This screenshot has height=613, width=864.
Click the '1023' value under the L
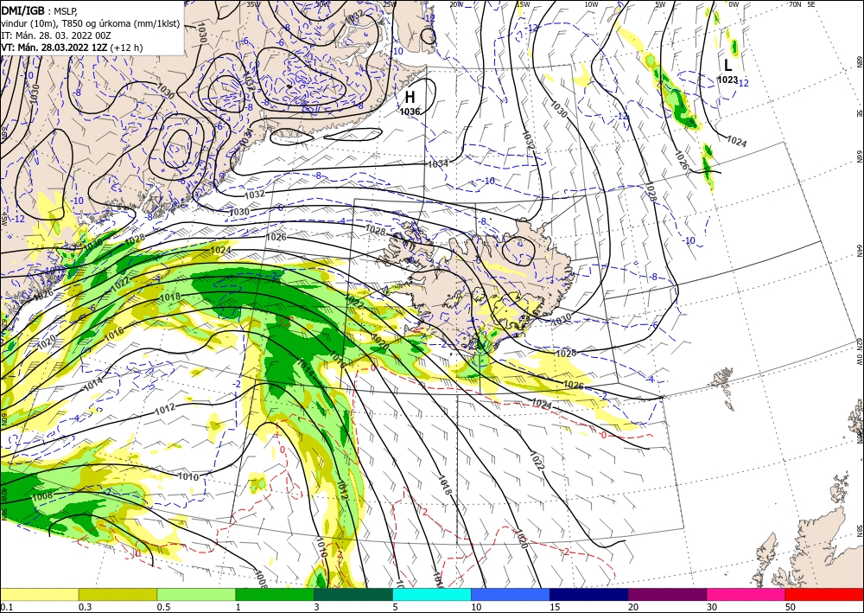point(727,80)
